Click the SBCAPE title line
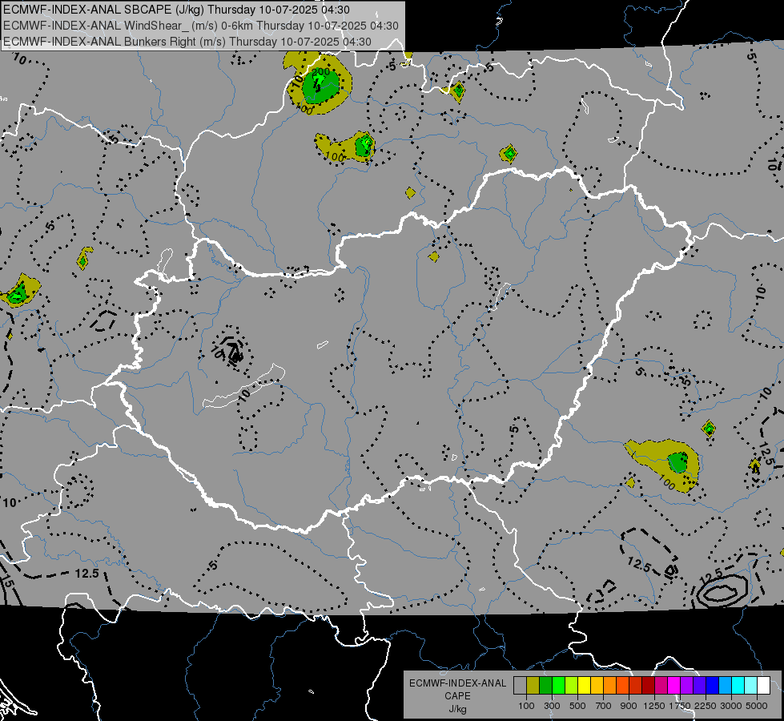784x721 pixels. click(x=176, y=10)
